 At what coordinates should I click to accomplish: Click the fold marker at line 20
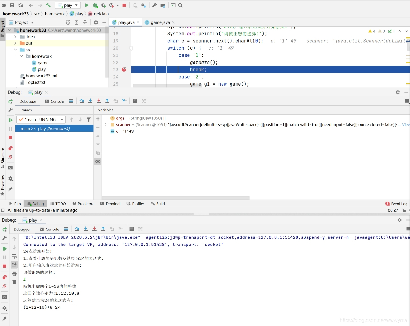[131, 48]
